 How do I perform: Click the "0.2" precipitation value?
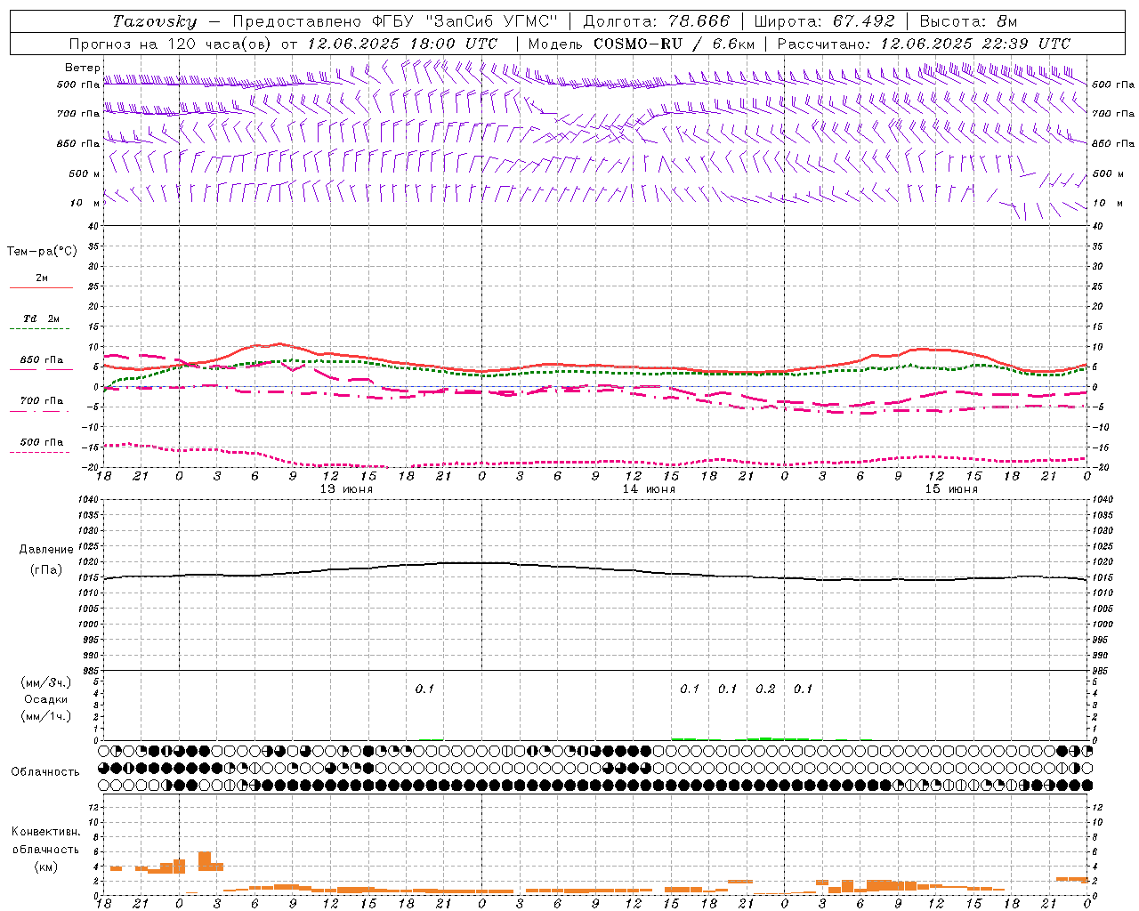[765, 689]
